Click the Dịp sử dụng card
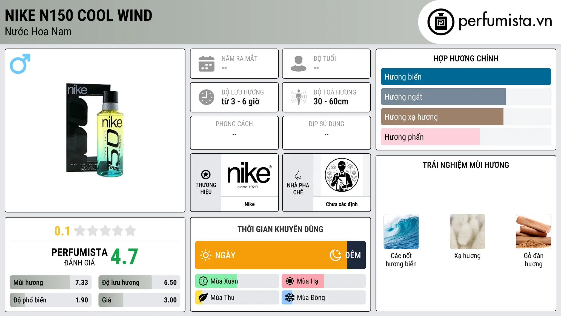 (x=326, y=133)
